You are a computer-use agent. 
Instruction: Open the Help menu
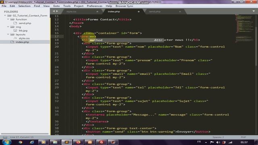click(109, 6)
